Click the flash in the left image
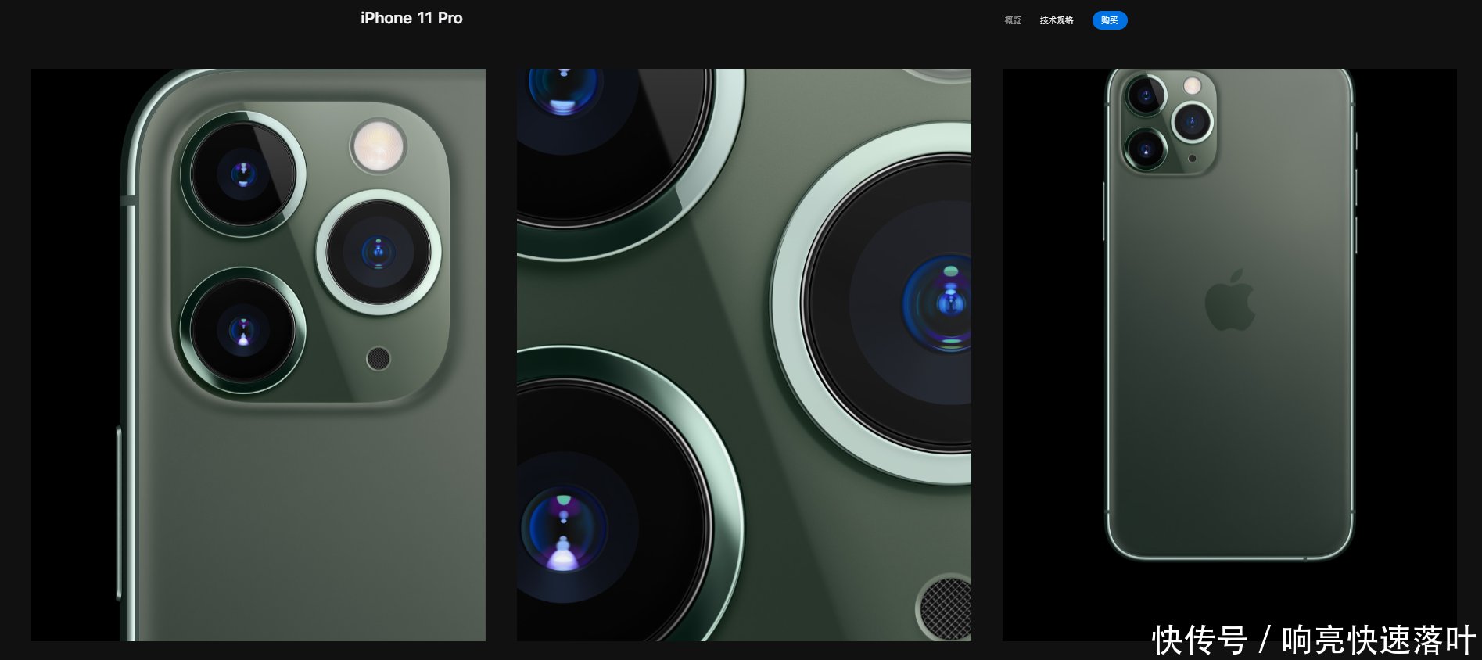Viewport: 1482px width, 660px height. click(x=379, y=146)
